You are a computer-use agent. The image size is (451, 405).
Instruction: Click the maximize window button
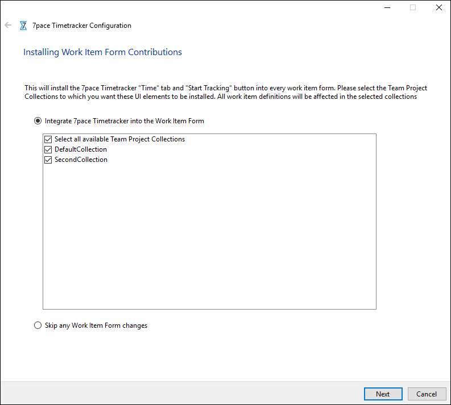click(x=413, y=7)
